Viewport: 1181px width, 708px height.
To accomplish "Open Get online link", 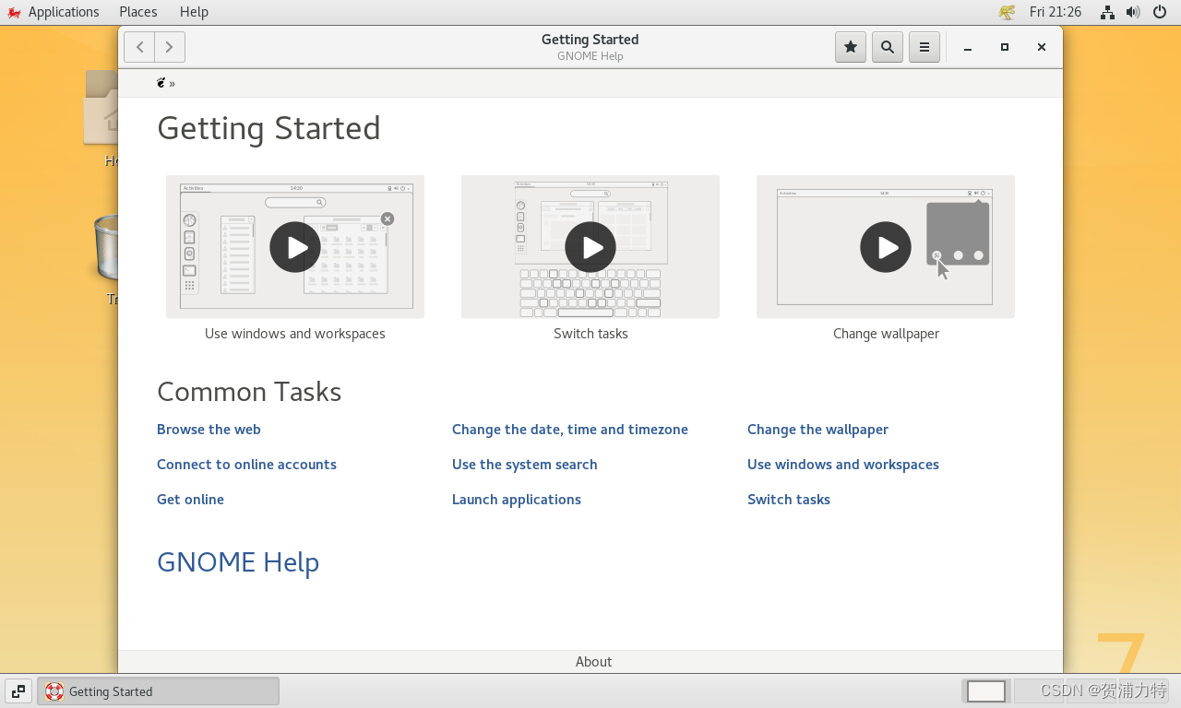I will tap(190, 500).
